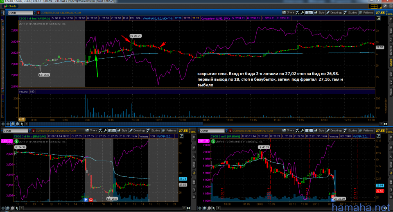
Task: Open Trd side tab of top chart
Action: [x=391, y=20]
